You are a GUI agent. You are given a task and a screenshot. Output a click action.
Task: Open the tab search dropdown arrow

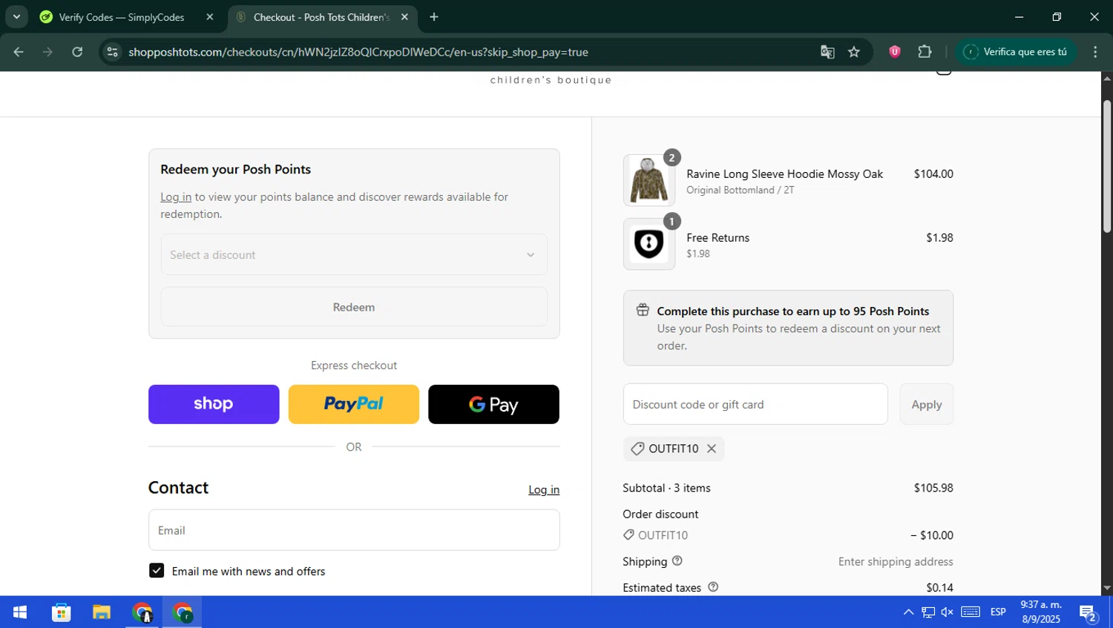pyautogui.click(x=16, y=16)
